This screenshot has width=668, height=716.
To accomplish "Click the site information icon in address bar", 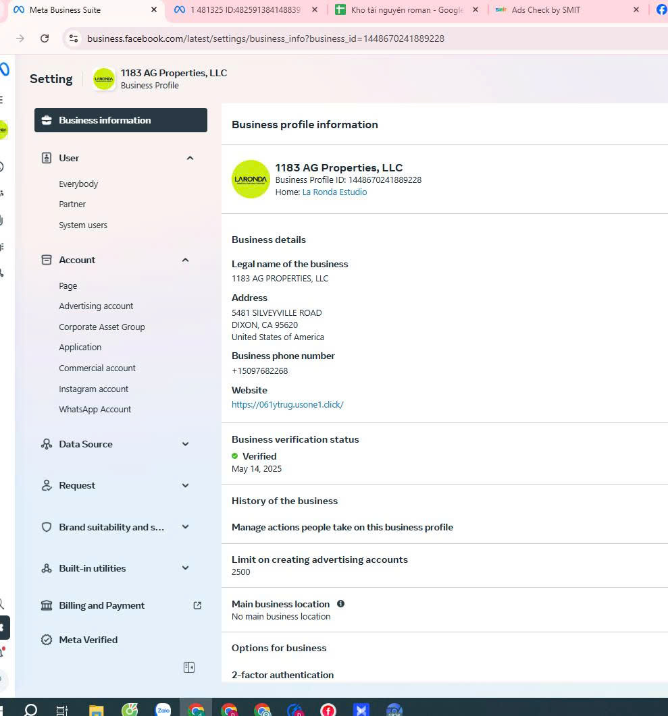I will [74, 38].
